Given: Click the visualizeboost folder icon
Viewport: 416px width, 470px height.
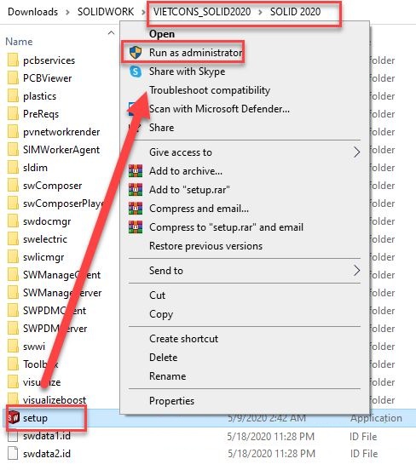Looking at the screenshot, I should click(x=13, y=400).
